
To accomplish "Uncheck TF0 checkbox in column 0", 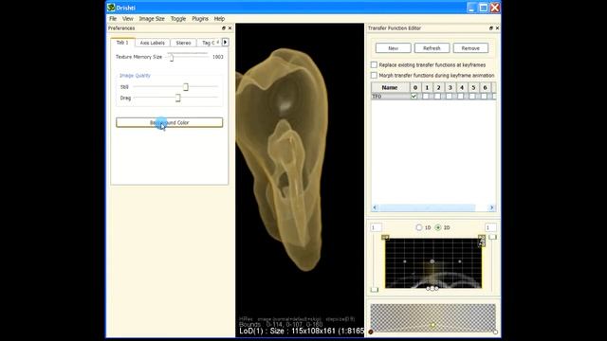I will 414,97.
